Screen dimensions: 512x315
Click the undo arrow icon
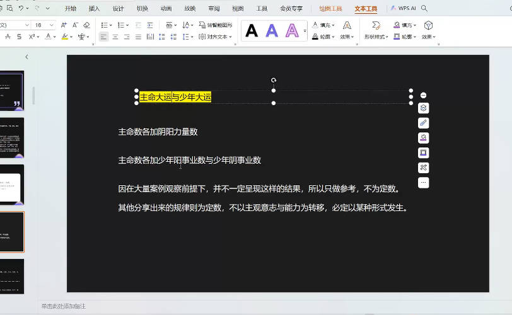tap(23, 8)
